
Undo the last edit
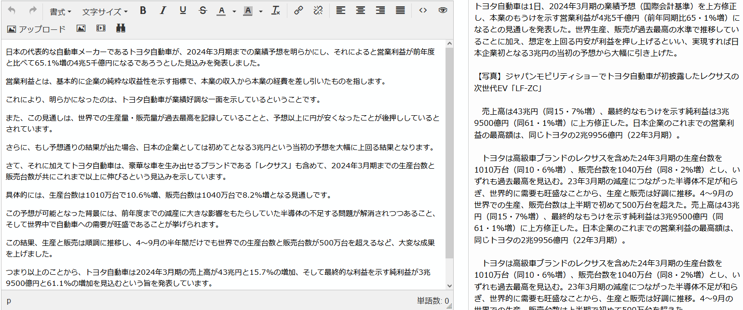pyautogui.click(x=12, y=11)
